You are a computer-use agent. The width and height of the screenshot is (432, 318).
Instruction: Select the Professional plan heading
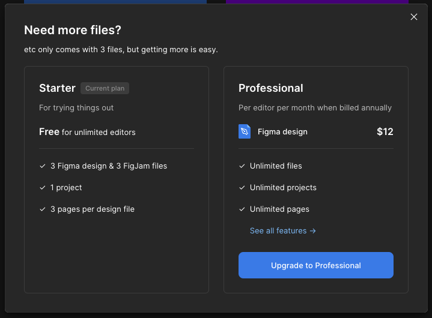click(x=271, y=88)
